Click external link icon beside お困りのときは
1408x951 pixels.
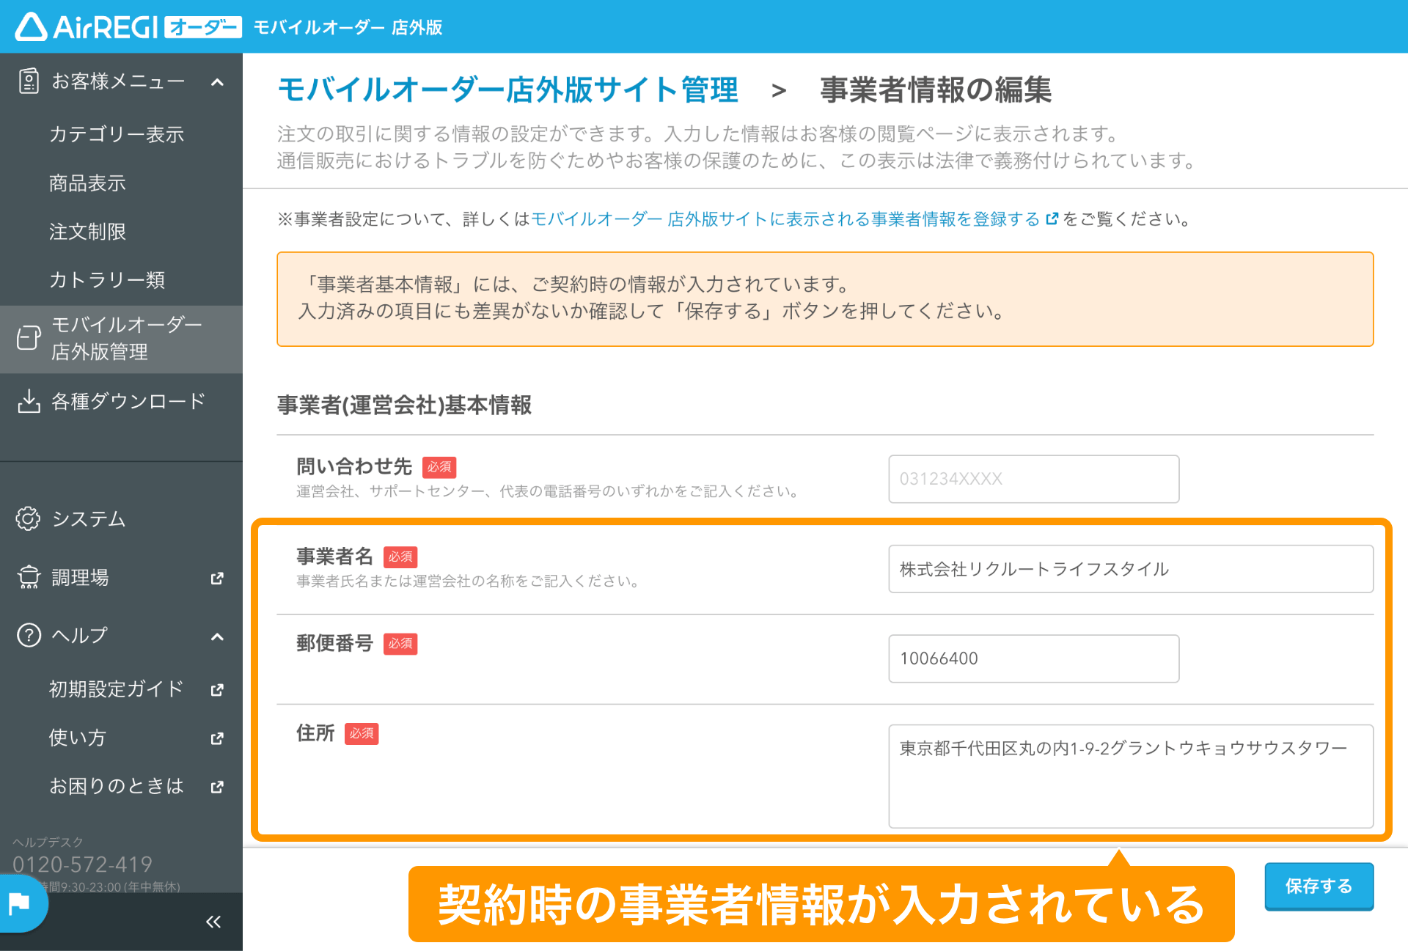[x=217, y=786]
